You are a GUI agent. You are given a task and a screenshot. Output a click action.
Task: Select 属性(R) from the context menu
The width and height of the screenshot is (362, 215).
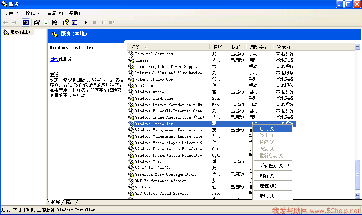pos(268,186)
